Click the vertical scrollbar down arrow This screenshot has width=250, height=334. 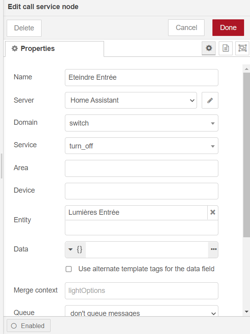(246, 311)
